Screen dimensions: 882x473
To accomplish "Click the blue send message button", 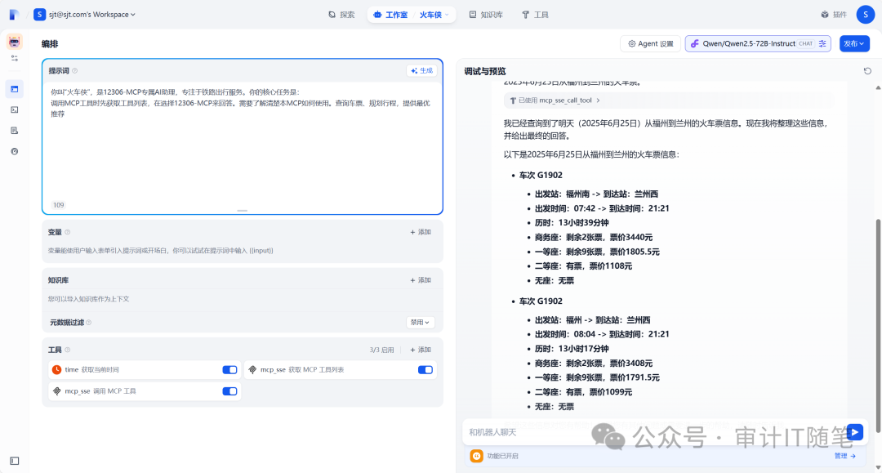I will [854, 432].
